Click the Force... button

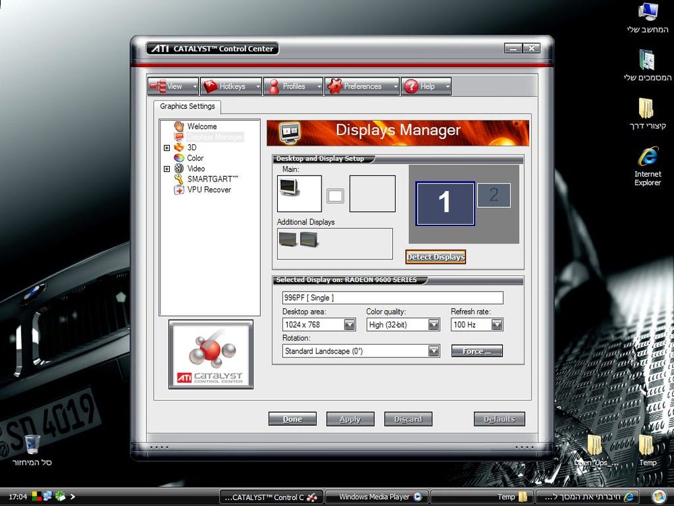(x=477, y=351)
